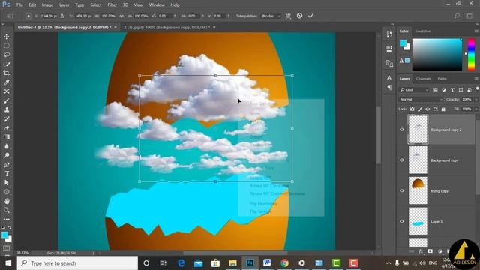Viewport: 480px width, 270px height.
Task: Click the foreground color swatch in Color panel
Action: point(403,43)
